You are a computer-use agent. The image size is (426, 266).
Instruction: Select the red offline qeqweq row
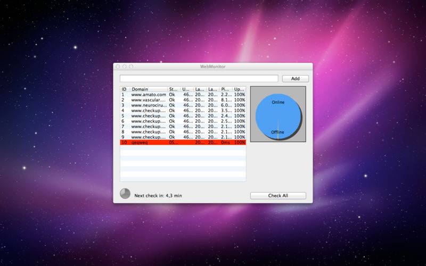pos(183,142)
